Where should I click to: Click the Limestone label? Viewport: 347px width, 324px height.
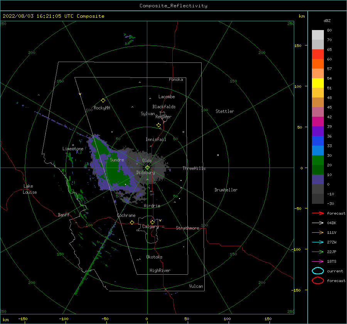pyautogui.click(x=73, y=149)
